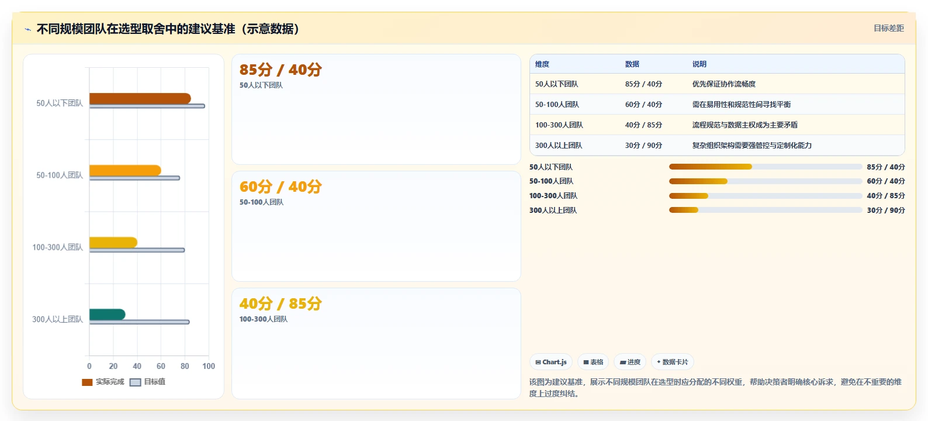Click the yellow actual bar for 100-300人团队

[x=113, y=243]
